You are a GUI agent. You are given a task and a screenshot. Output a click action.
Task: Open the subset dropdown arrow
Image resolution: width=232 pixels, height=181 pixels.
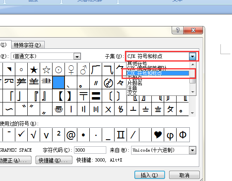(x=192, y=56)
